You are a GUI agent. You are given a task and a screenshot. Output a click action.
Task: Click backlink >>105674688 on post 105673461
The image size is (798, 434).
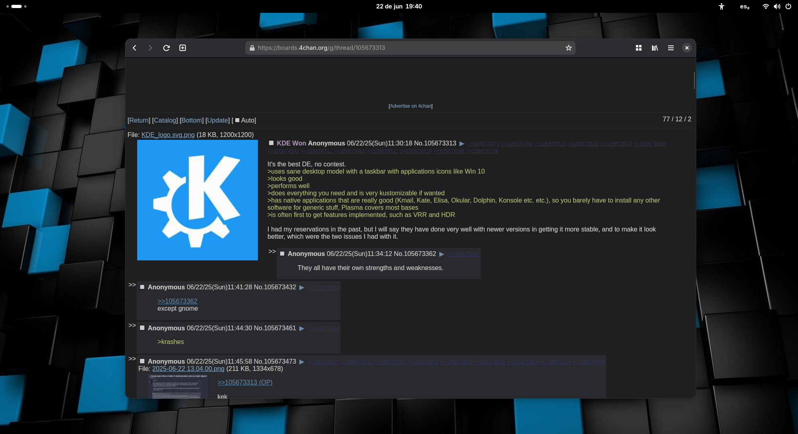[323, 329]
